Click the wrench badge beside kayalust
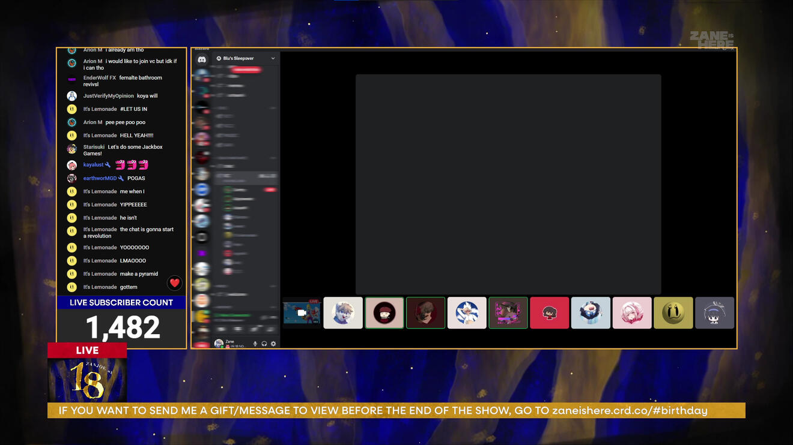 [x=108, y=165]
